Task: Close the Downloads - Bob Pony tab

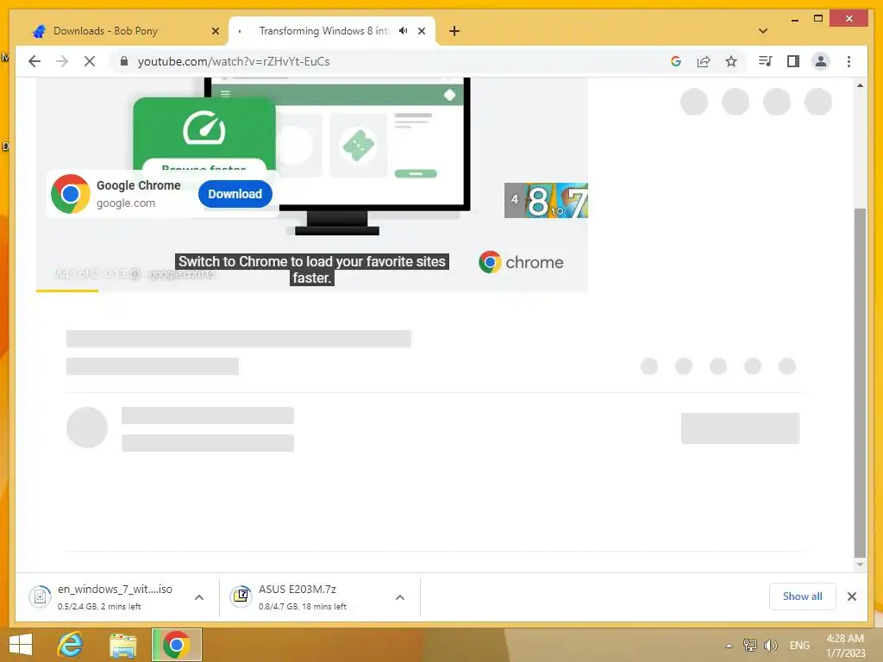Action: pos(215,31)
